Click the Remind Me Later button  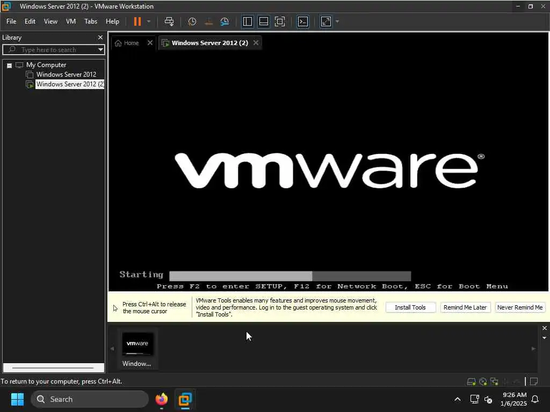(465, 307)
